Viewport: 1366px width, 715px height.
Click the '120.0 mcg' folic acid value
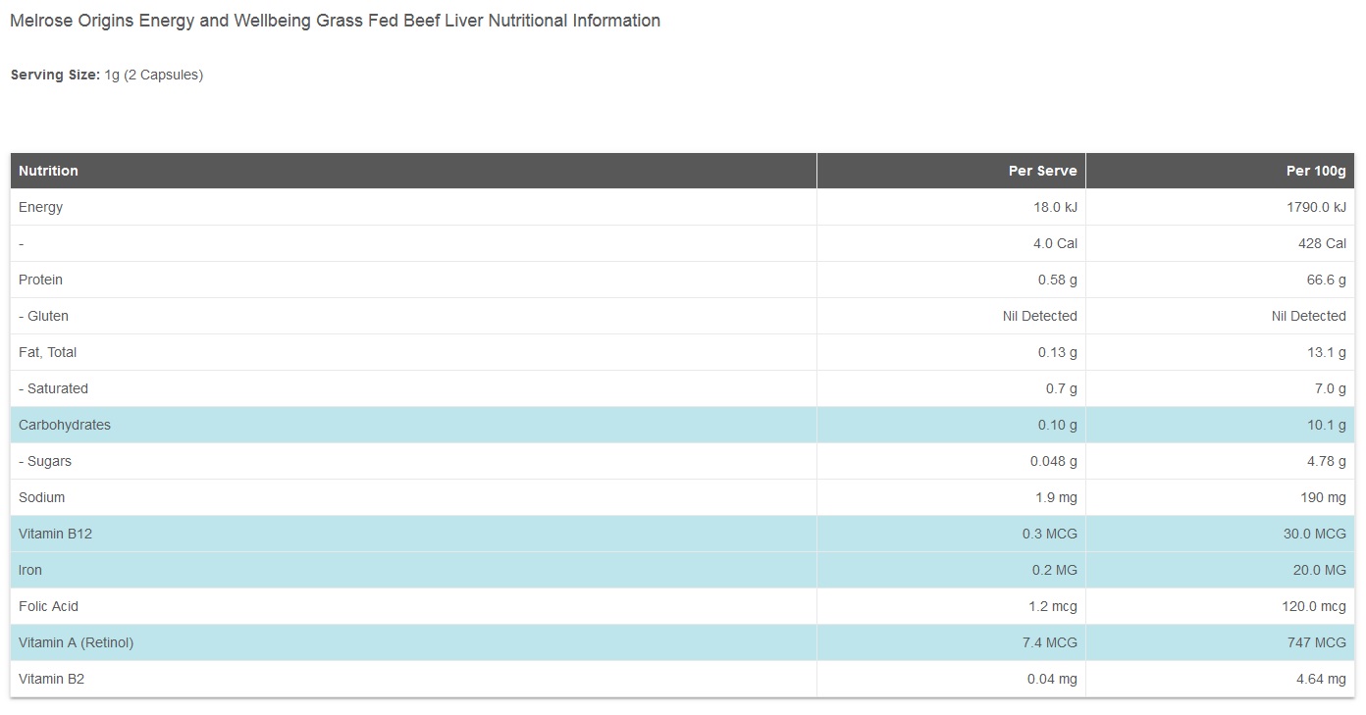point(1314,606)
